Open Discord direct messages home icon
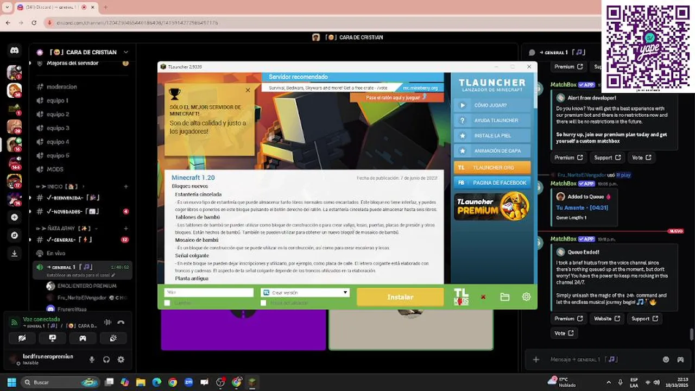This screenshot has height=391, width=695. pyautogui.click(x=14, y=51)
